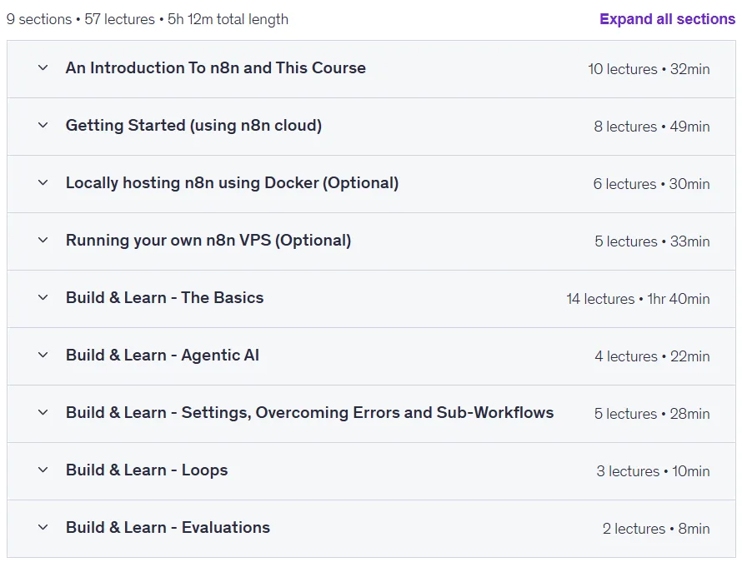
Task: Click the text 10 lectures • 32min
Action: [x=649, y=69]
